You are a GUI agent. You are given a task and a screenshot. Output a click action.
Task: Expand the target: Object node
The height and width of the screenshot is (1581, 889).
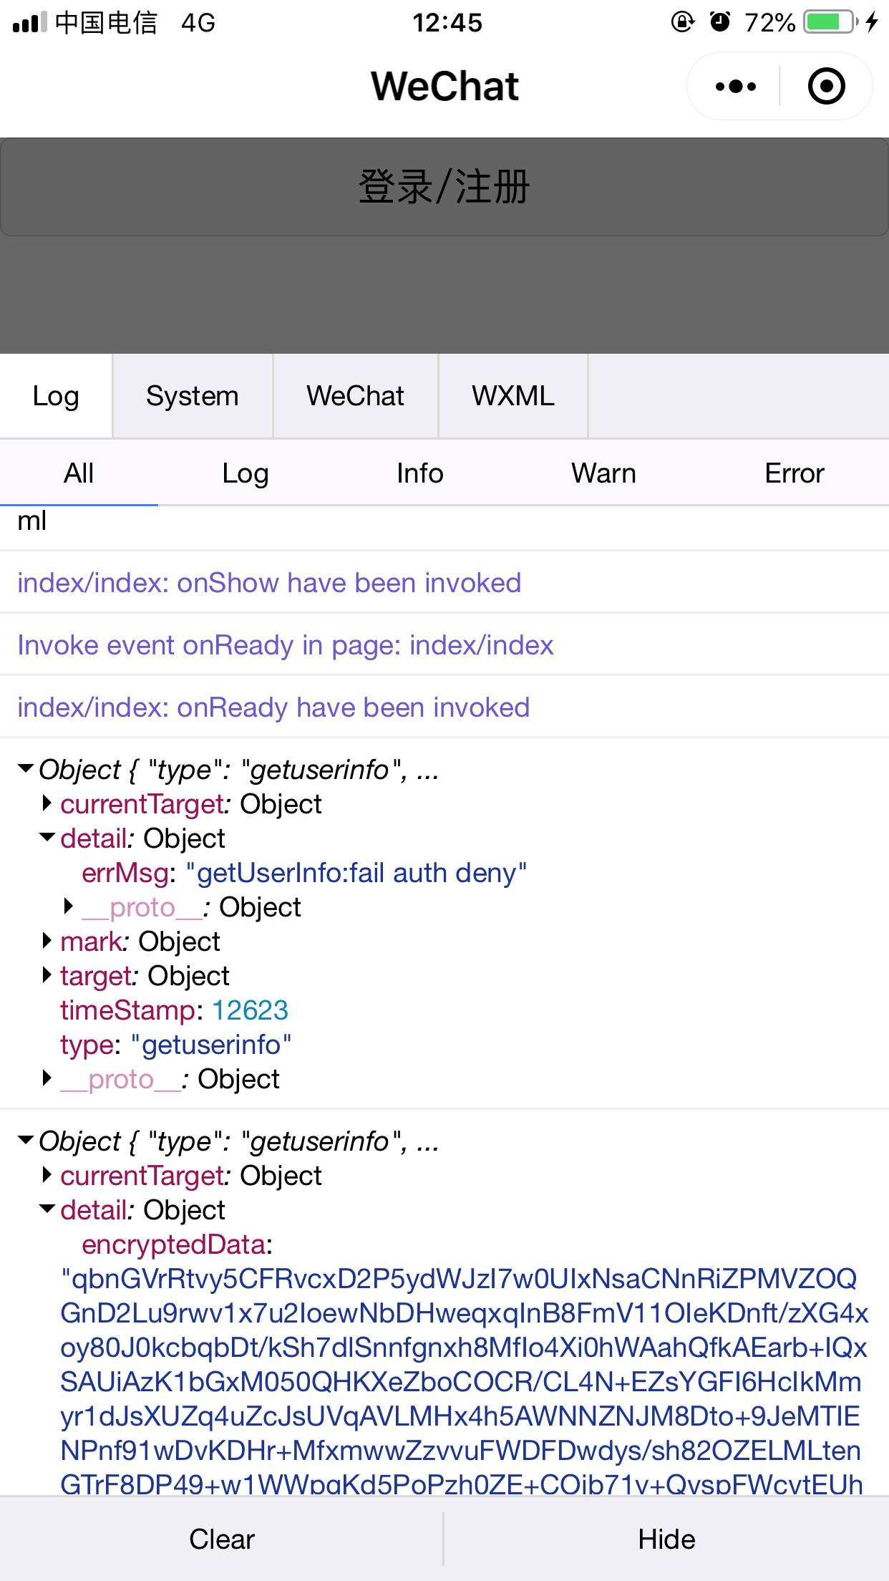tap(47, 975)
